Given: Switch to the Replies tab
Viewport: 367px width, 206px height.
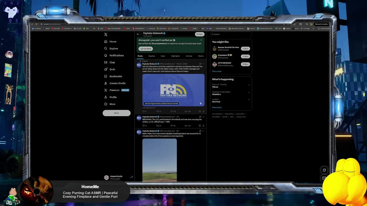Looking at the screenshot, I should pos(152,56).
